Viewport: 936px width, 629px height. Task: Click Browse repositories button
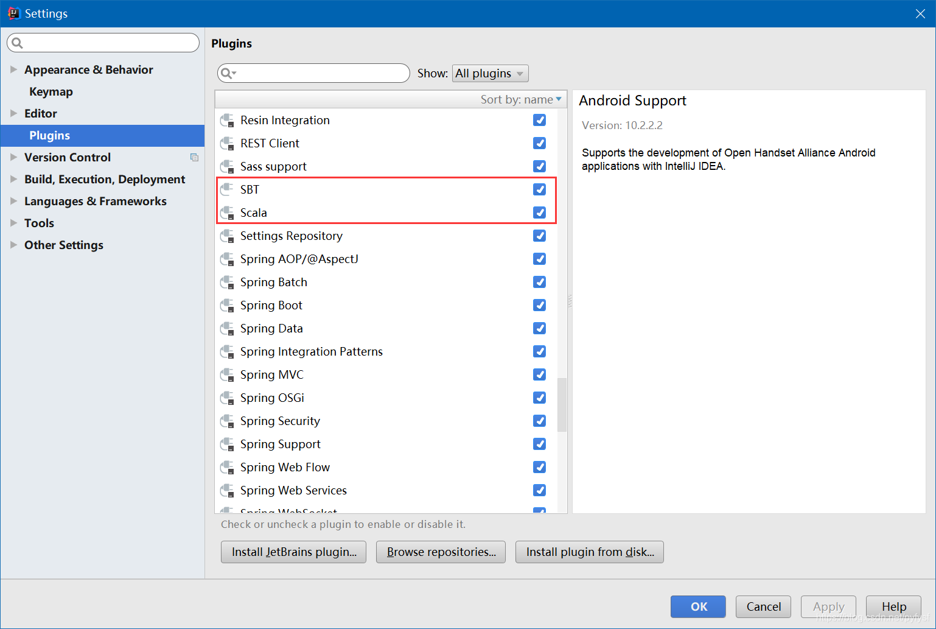[441, 552]
